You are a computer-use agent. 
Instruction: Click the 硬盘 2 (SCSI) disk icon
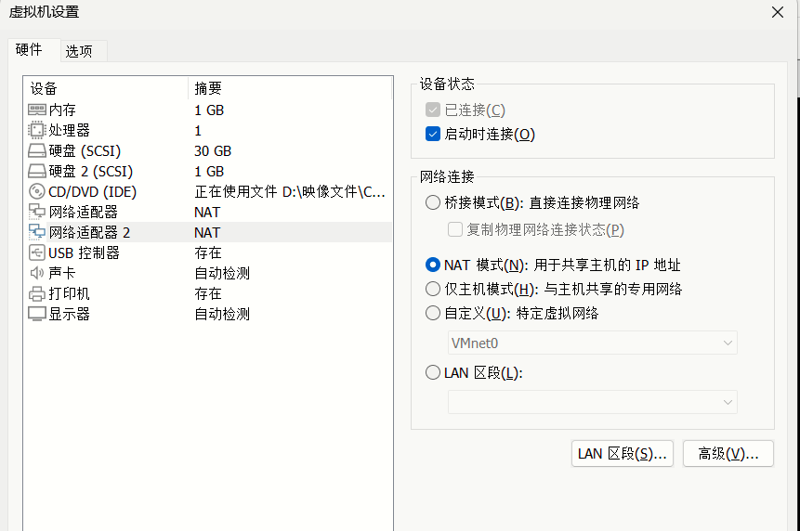pos(37,171)
